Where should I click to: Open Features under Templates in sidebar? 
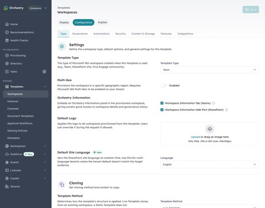[x=26, y=101]
